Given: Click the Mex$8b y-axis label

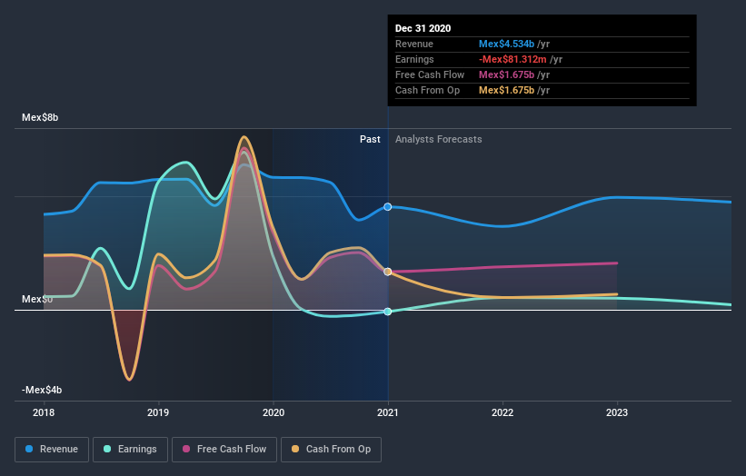Looking at the screenshot, I should pyautogui.click(x=40, y=117).
